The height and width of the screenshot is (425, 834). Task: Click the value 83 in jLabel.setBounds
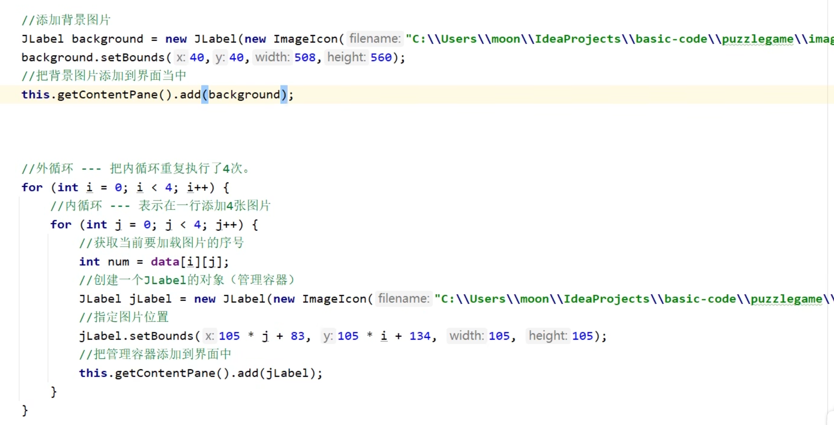(297, 336)
